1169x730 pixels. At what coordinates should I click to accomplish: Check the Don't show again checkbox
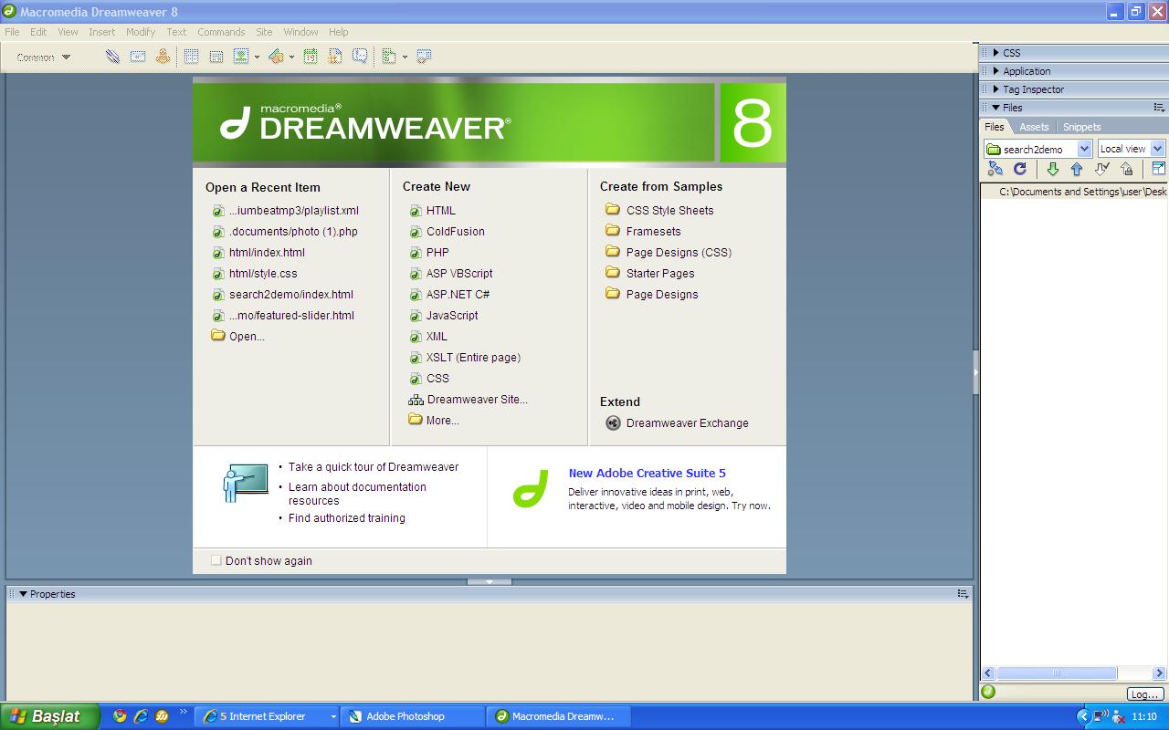click(216, 560)
